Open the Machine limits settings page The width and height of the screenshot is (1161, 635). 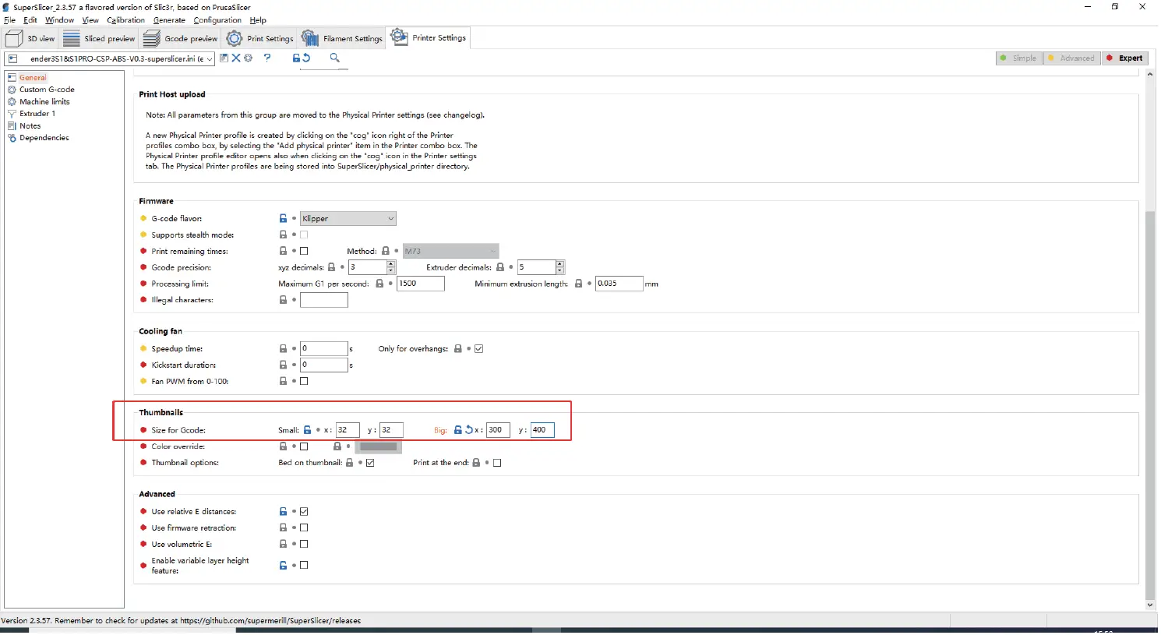coord(44,102)
